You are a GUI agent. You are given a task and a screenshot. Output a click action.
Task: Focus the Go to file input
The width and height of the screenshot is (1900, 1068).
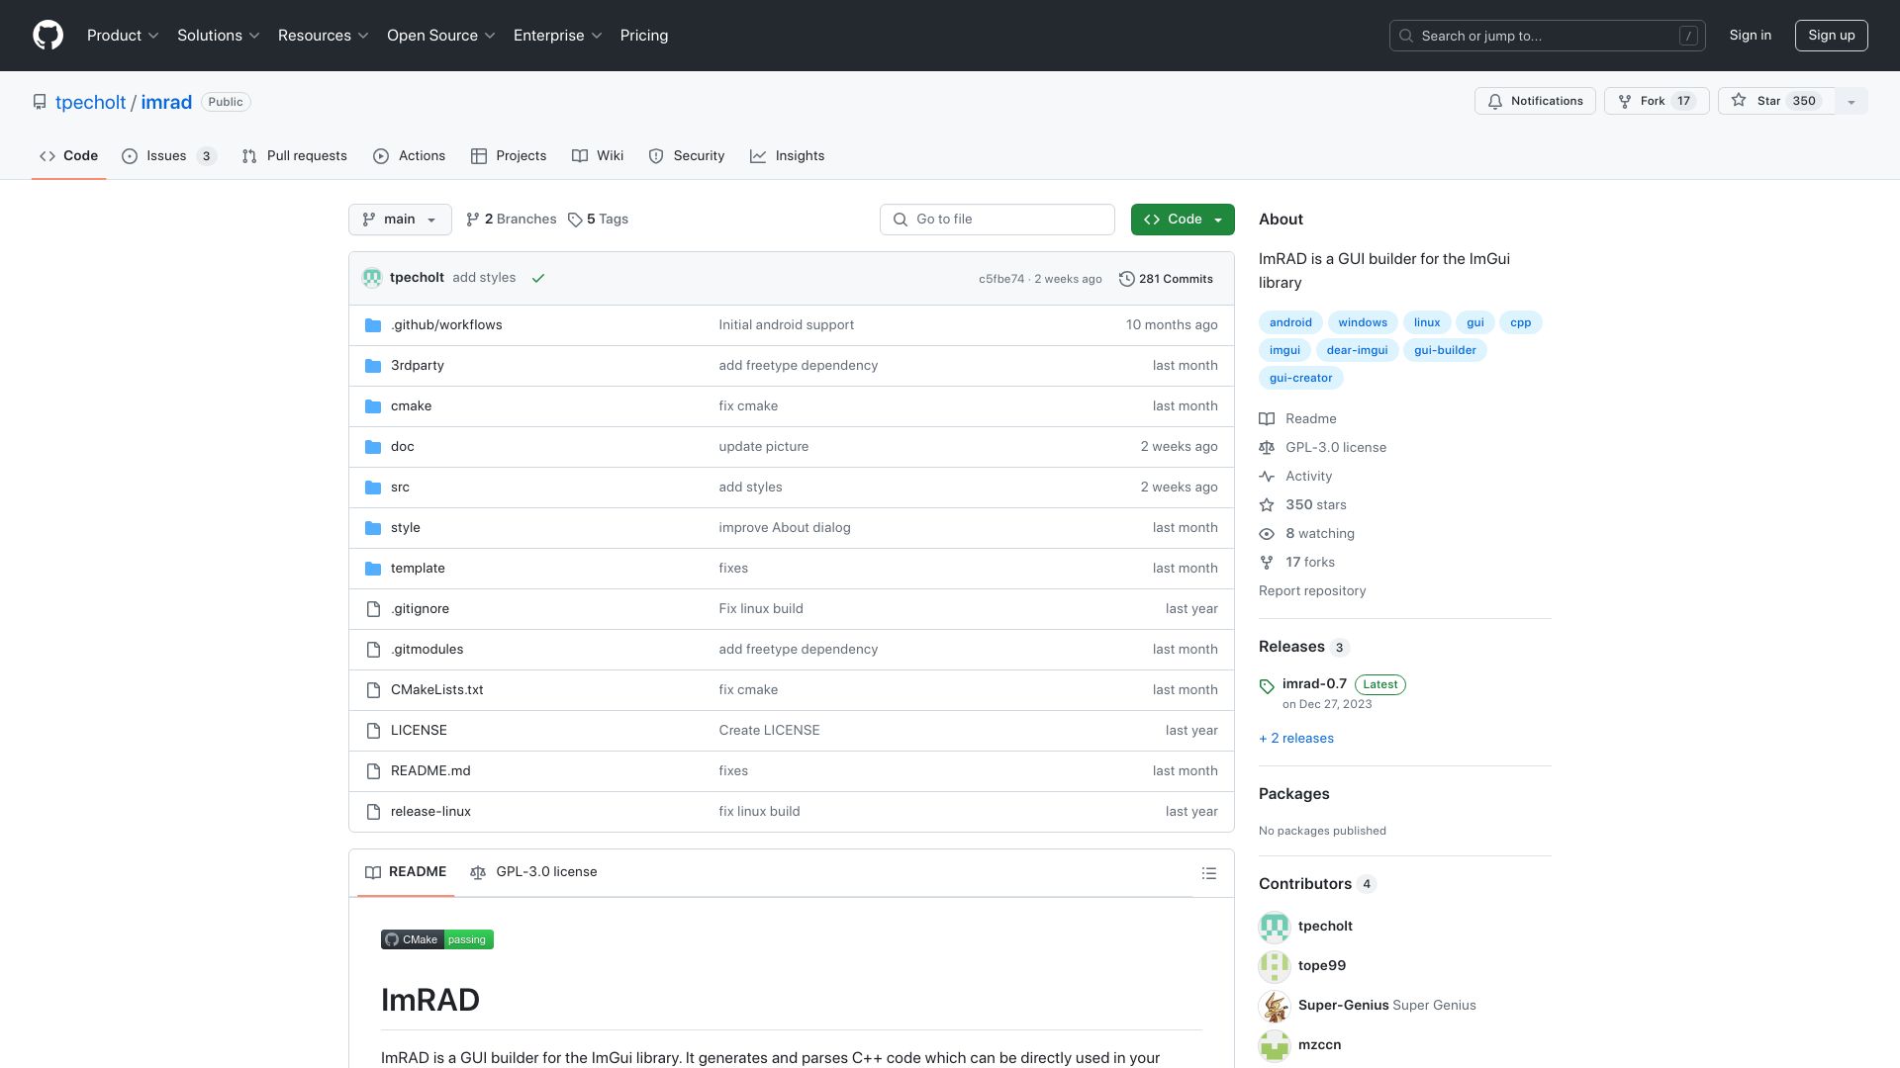[997, 220]
